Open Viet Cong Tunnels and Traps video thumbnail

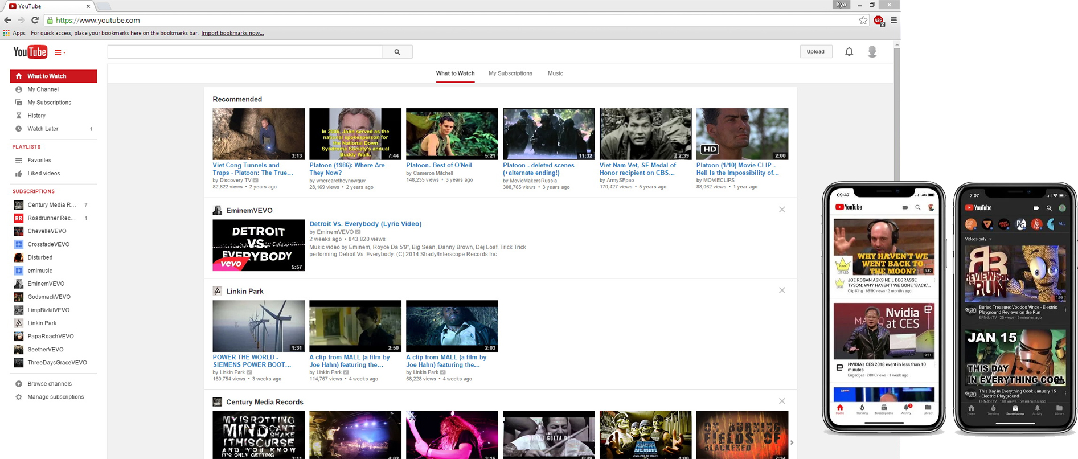pos(259,134)
